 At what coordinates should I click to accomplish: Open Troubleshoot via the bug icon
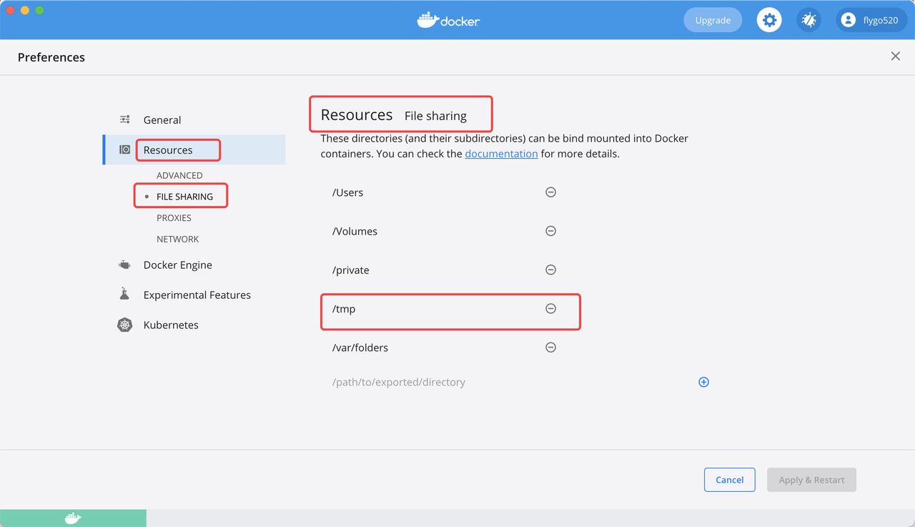(x=809, y=20)
